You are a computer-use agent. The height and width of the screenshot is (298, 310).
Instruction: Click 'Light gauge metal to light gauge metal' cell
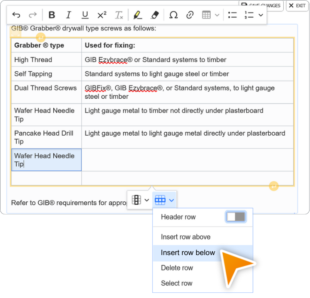(187, 137)
